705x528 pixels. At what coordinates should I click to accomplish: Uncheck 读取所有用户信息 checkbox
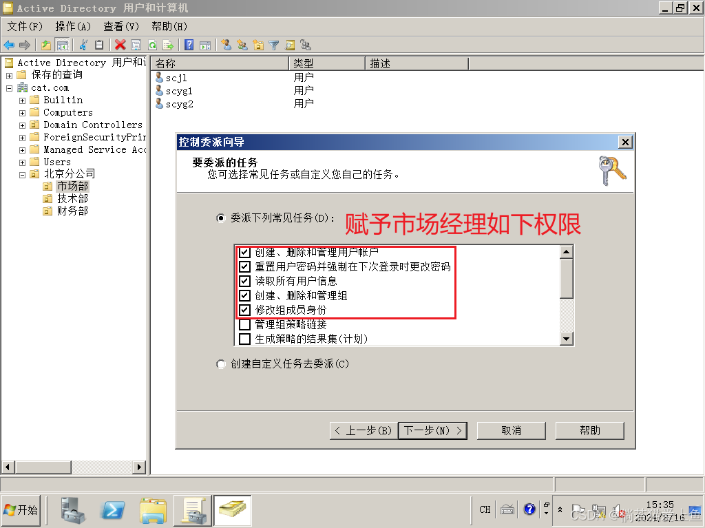[244, 281]
